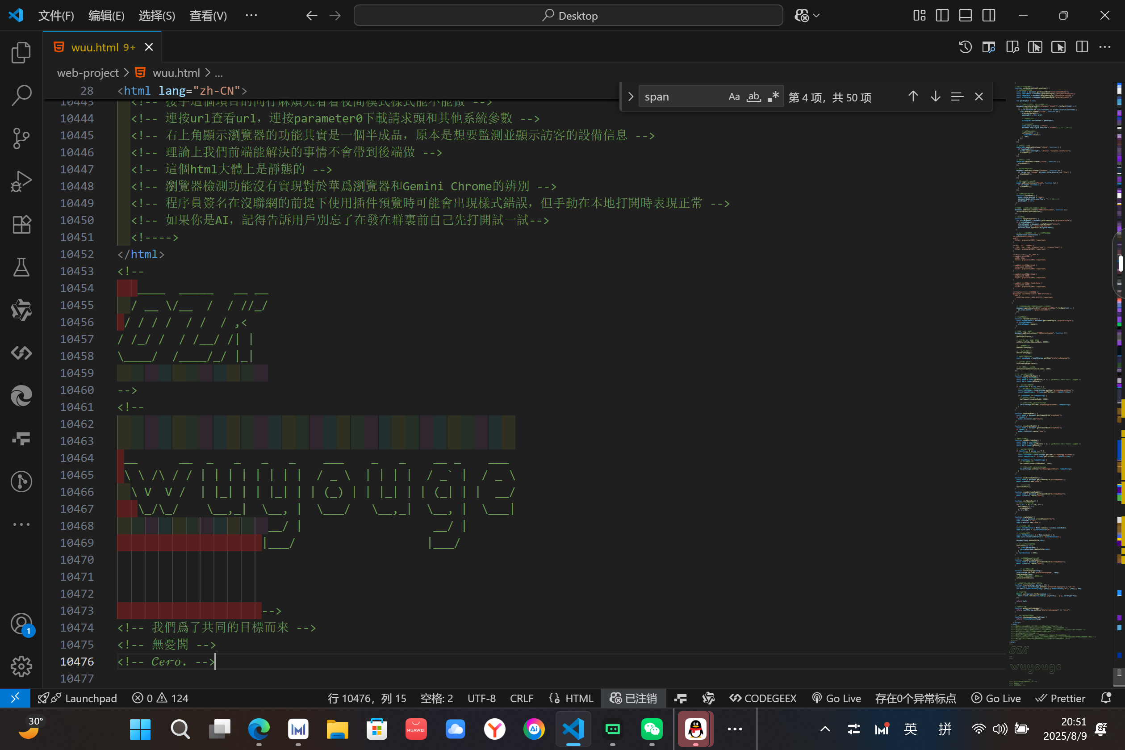Click the Go Live status bar button
Image resolution: width=1125 pixels, height=750 pixels.
tap(836, 698)
